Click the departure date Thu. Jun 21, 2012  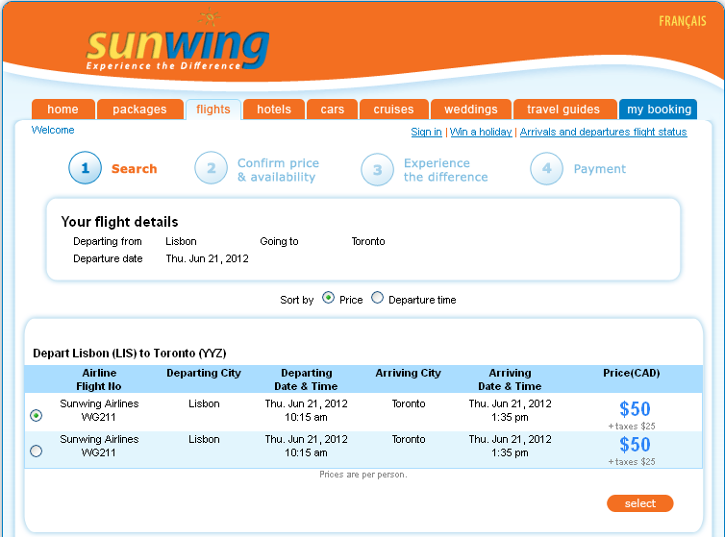tap(207, 258)
